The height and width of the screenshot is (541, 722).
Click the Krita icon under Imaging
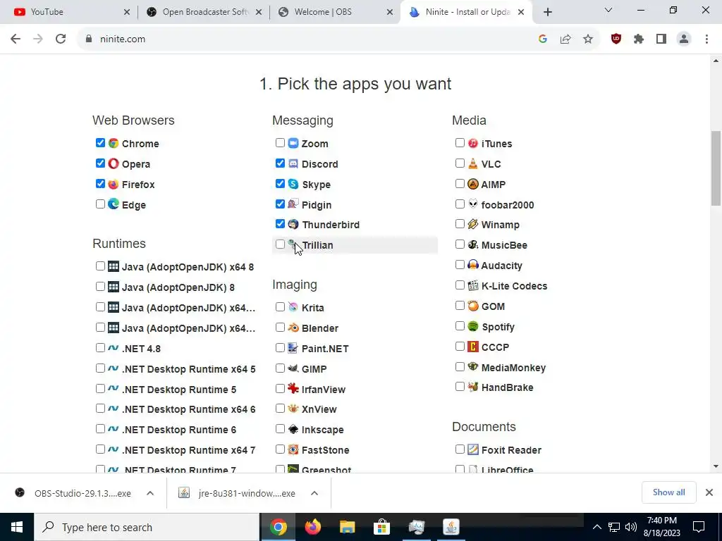point(293,307)
